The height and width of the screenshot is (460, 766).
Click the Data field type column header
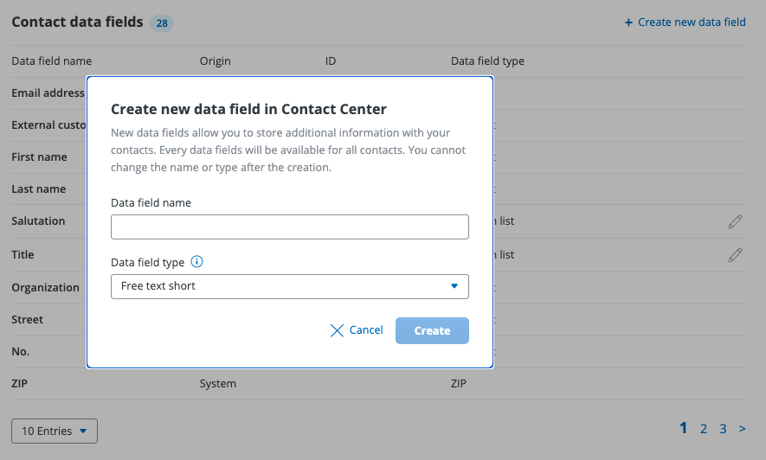click(487, 61)
